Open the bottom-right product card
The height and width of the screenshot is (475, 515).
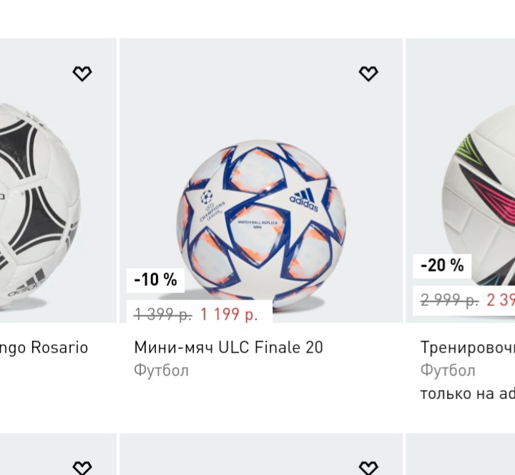coord(460,455)
